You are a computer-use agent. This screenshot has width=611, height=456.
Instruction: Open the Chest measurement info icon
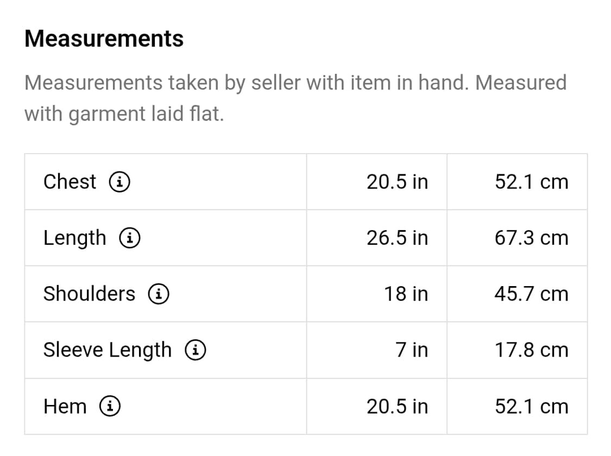pyautogui.click(x=119, y=182)
